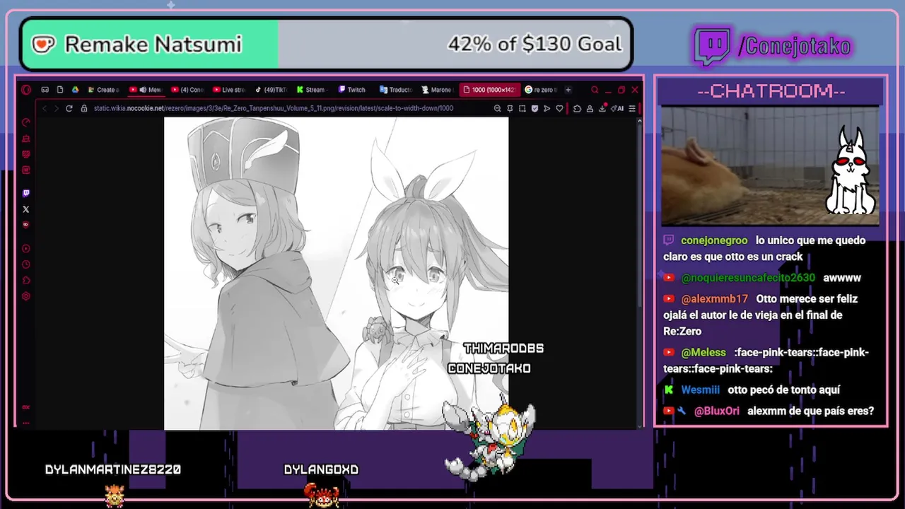Screen dimensions: 905x509
Task: Click the Remake Natsumi goal progress bar
Action: 326,44
